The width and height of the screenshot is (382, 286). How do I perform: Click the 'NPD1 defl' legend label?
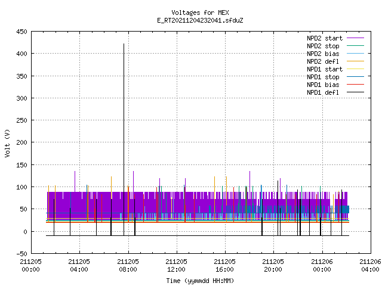pyautogui.click(x=323, y=92)
